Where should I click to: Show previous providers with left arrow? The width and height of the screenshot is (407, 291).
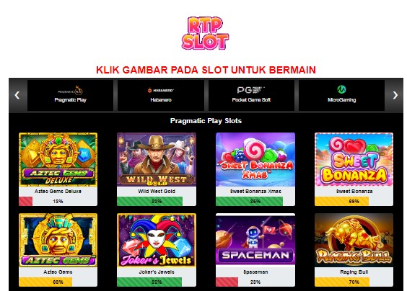pyautogui.click(x=17, y=95)
